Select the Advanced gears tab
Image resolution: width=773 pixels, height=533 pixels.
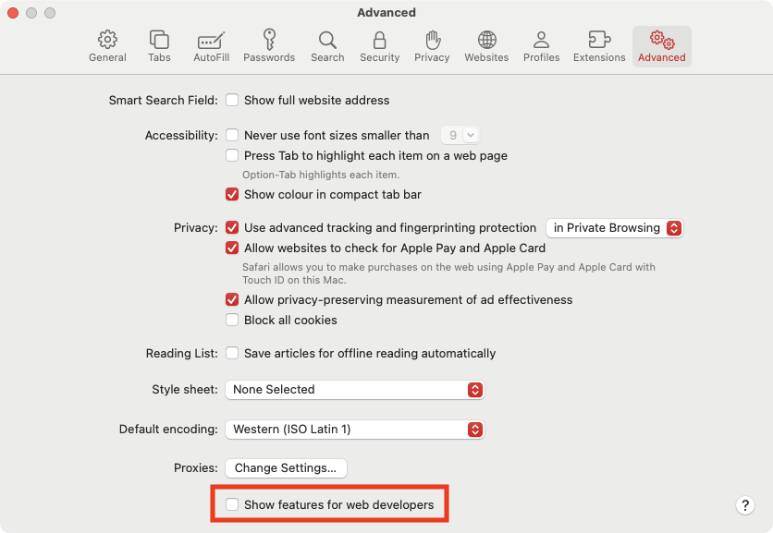point(662,46)
